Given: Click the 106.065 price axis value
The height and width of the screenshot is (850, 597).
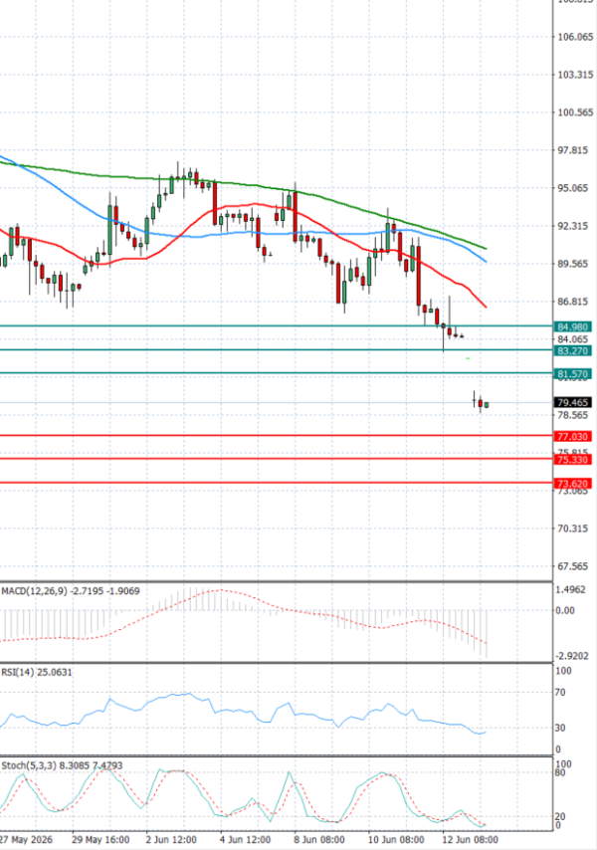Looking at the screenshot, I should [x=575, y=37].
